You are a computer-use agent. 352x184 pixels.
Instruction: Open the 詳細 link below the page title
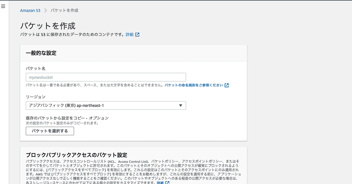pyautogui.click(x=129, y=35)
